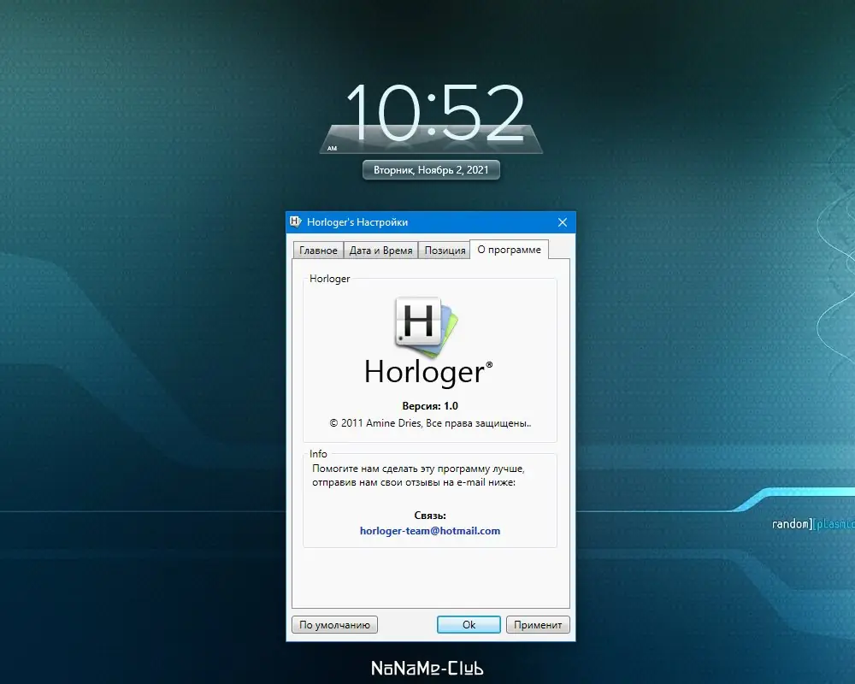Click the Применит button
This screenshot has width=855, height=684.
(538, 624)
